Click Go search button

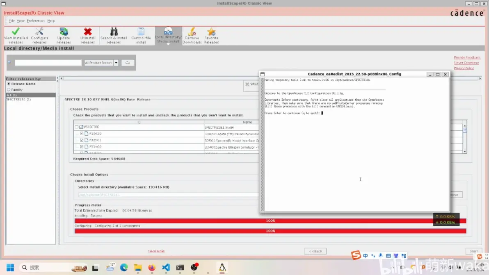click(128, 63)
